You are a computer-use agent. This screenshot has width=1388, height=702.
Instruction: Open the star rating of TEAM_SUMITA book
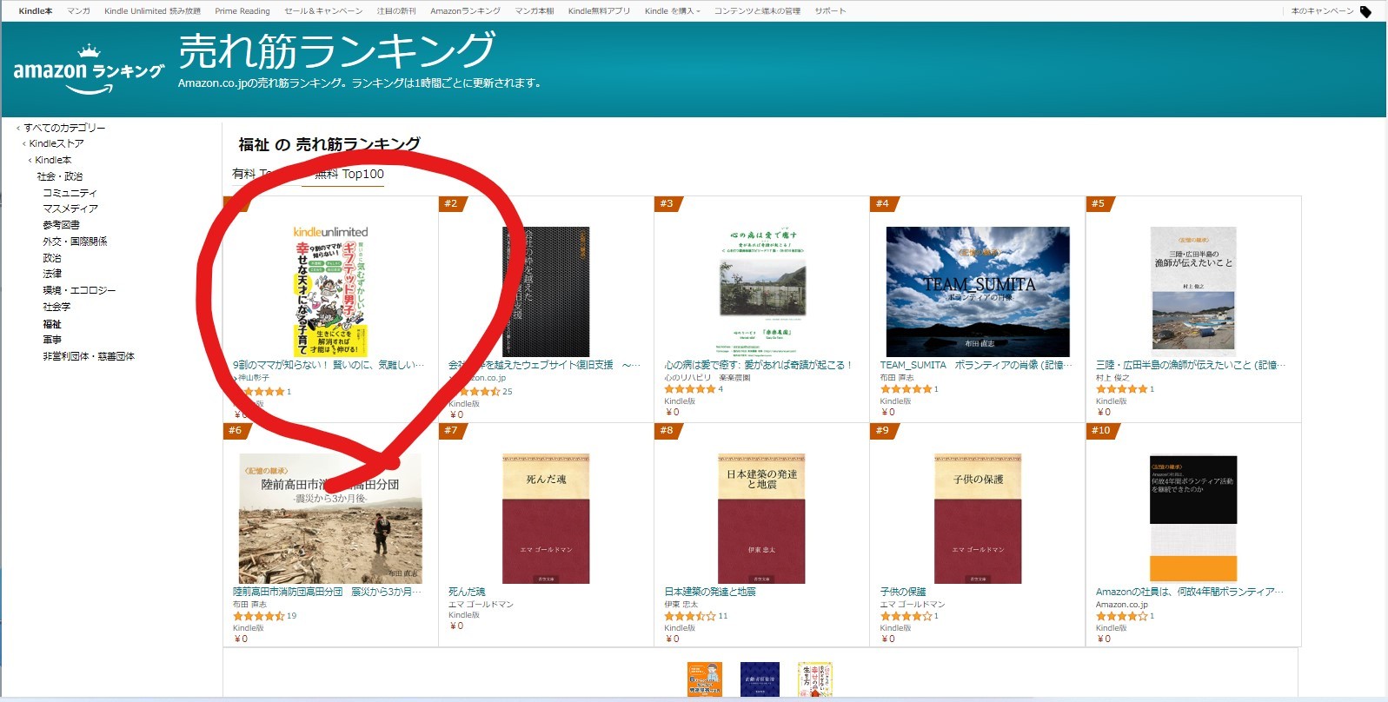906,389
